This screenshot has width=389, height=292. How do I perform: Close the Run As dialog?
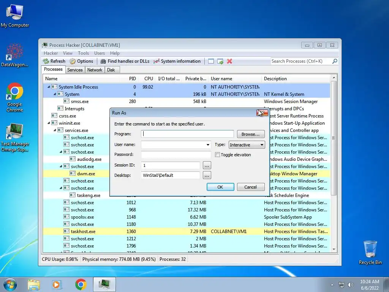262,113
